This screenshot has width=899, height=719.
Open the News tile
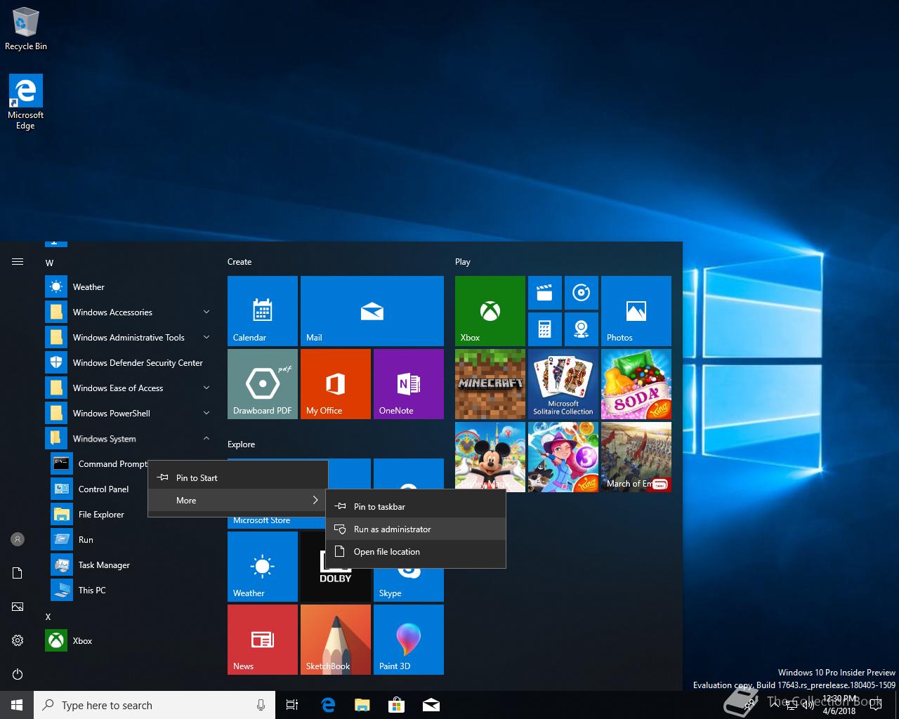(263, 640)
